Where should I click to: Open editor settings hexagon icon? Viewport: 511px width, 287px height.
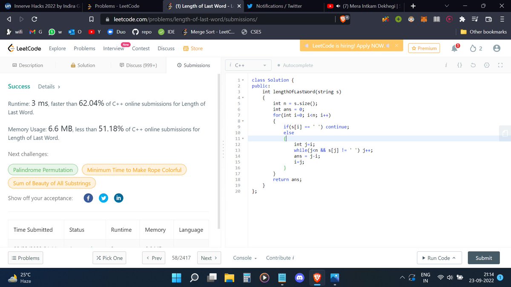(x=487, y=65)
